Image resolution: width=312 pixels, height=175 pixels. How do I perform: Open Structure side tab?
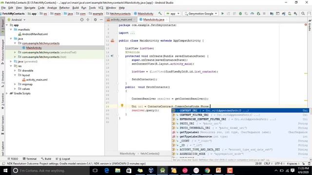pyautogui.click(x=2, y=79)
